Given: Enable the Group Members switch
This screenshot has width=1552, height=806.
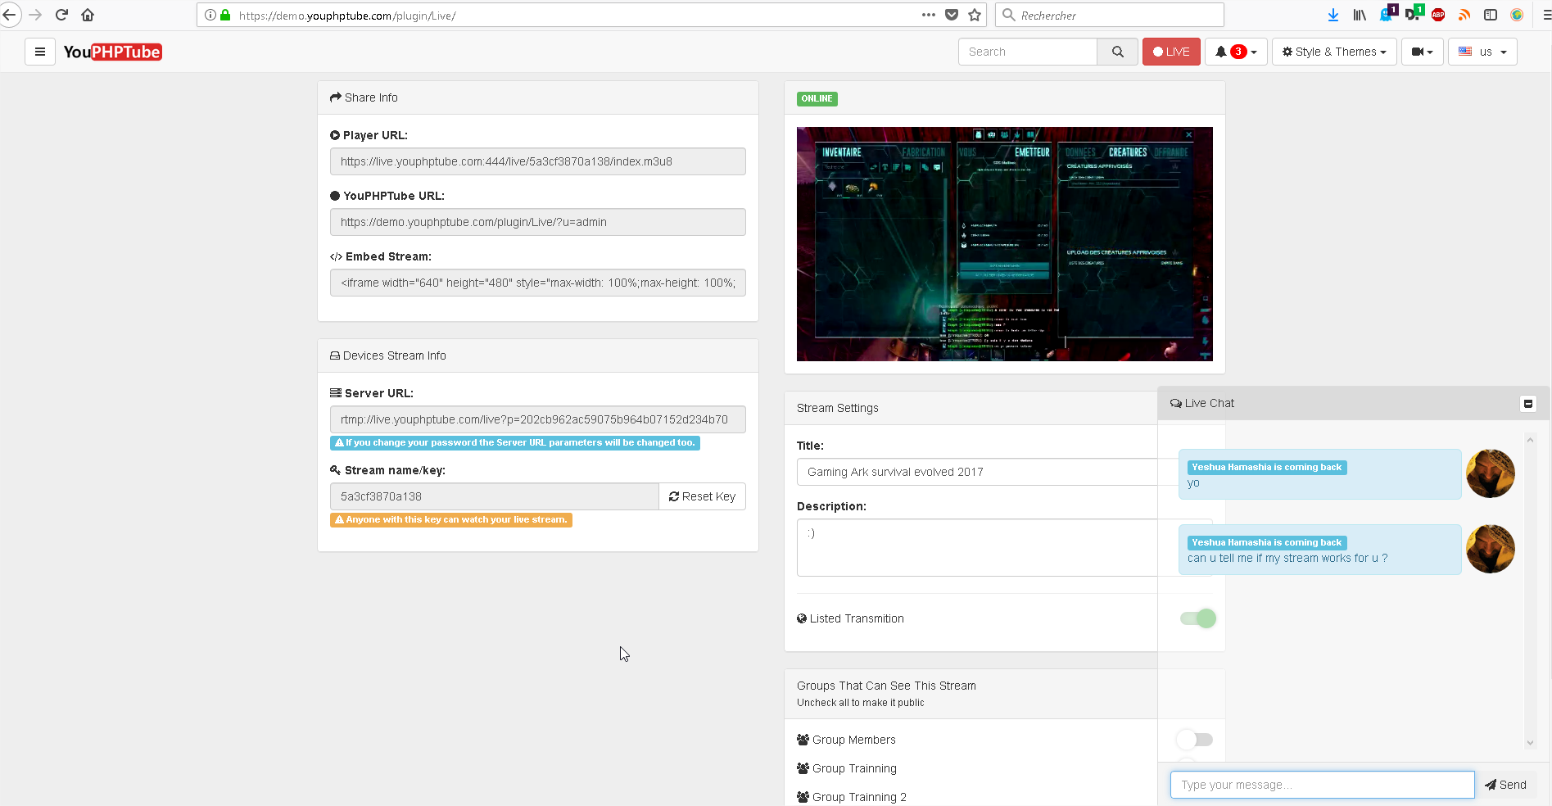Looking at the screenshot, I should [1195, 740].
